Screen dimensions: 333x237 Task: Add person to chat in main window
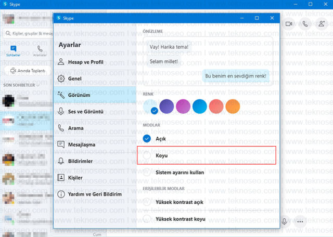click(x=322, y=24)
